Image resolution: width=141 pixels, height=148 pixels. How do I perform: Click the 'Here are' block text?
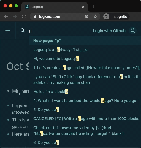(21, 134)
